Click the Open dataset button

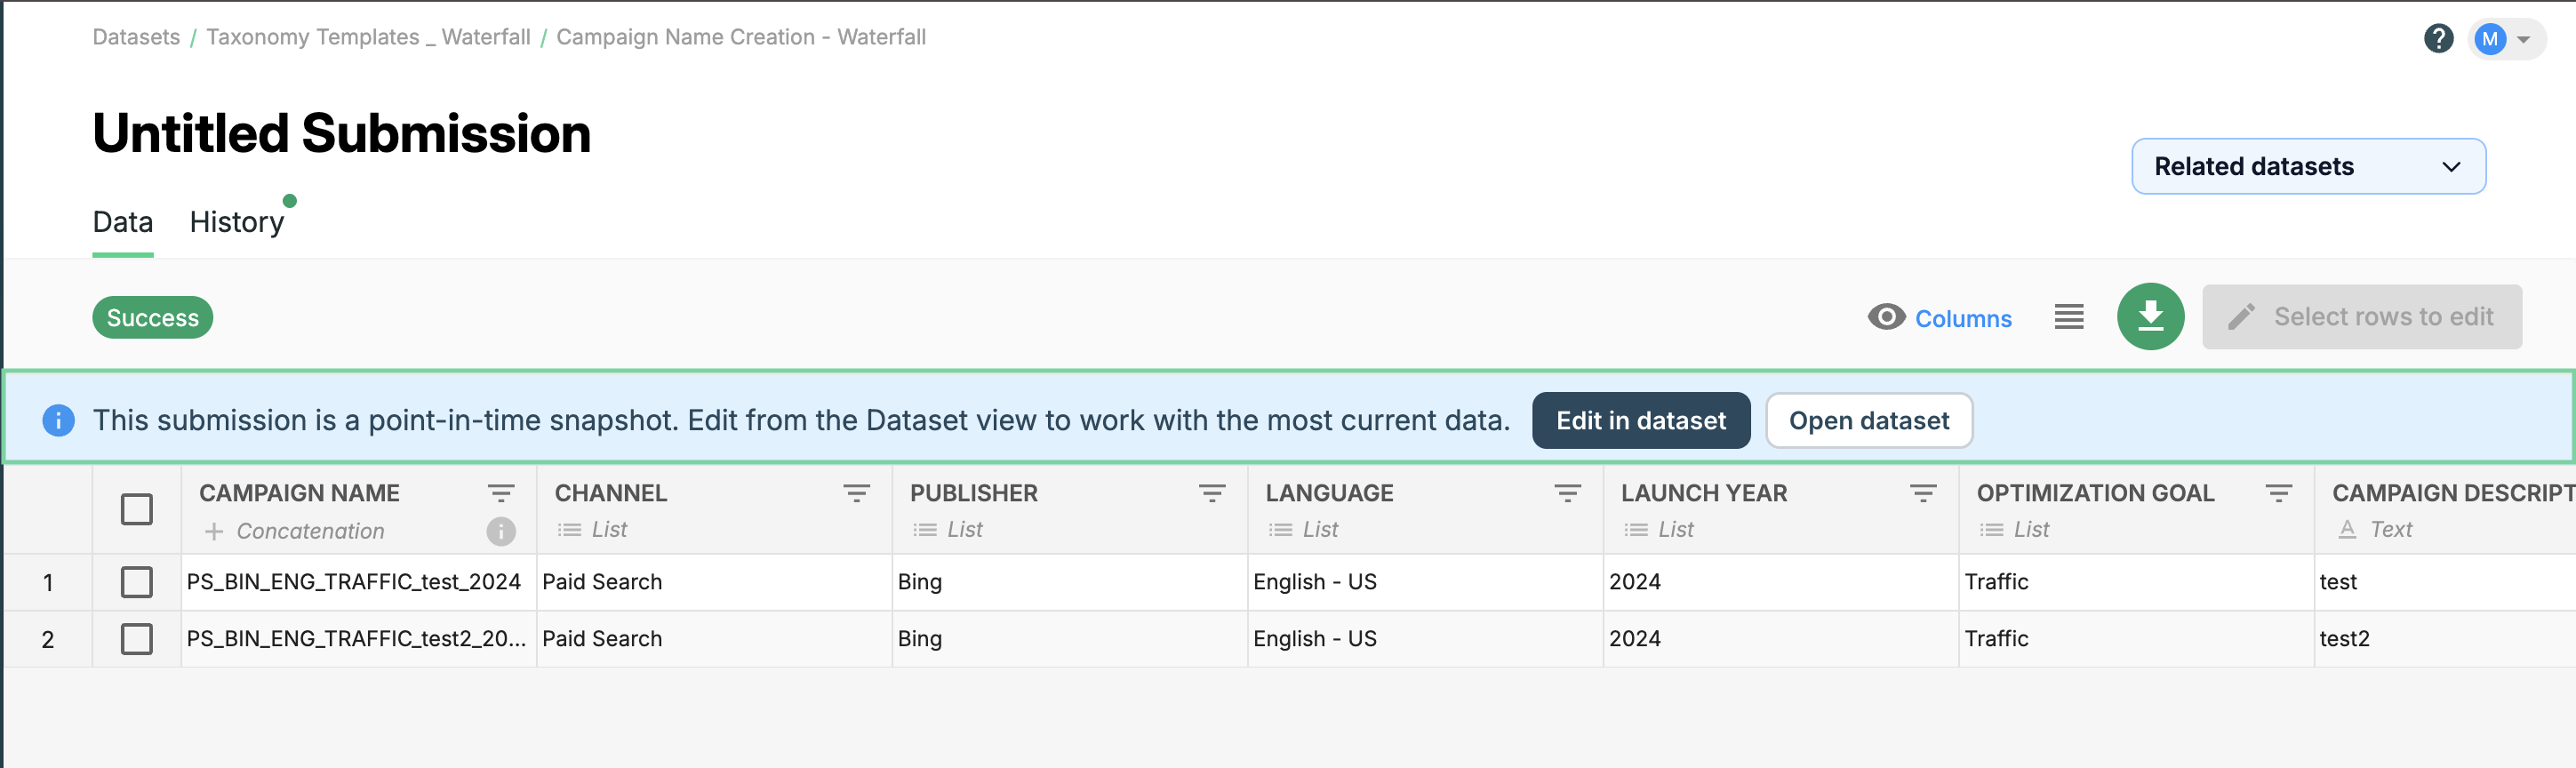[x=1868, y=420]
